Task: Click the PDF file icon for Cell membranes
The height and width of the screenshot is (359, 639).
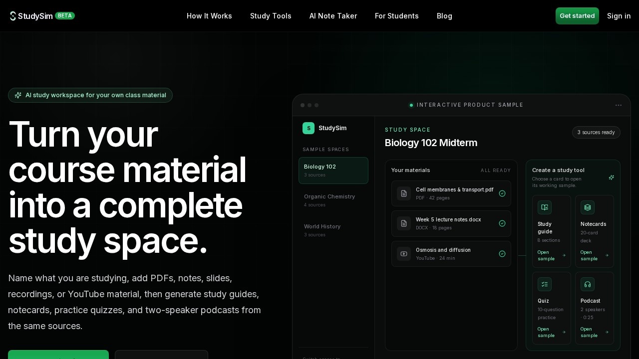Action: click(x=404, y=193)
